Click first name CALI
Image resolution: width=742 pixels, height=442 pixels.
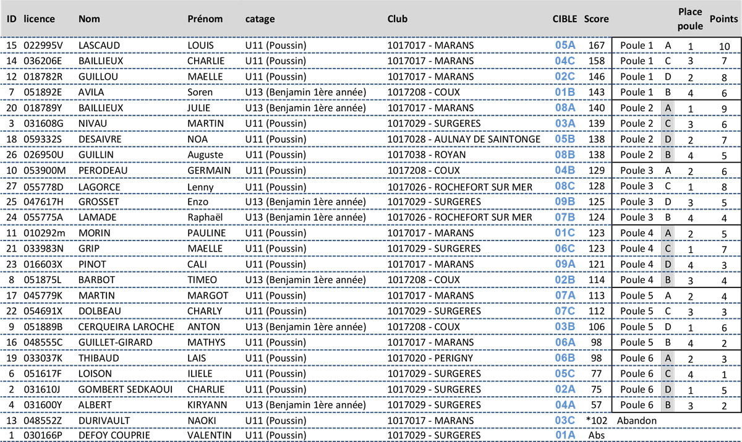point(197,264)
